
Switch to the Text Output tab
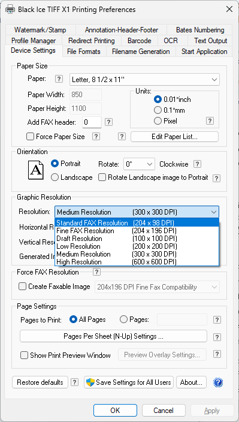pos(211,41)
